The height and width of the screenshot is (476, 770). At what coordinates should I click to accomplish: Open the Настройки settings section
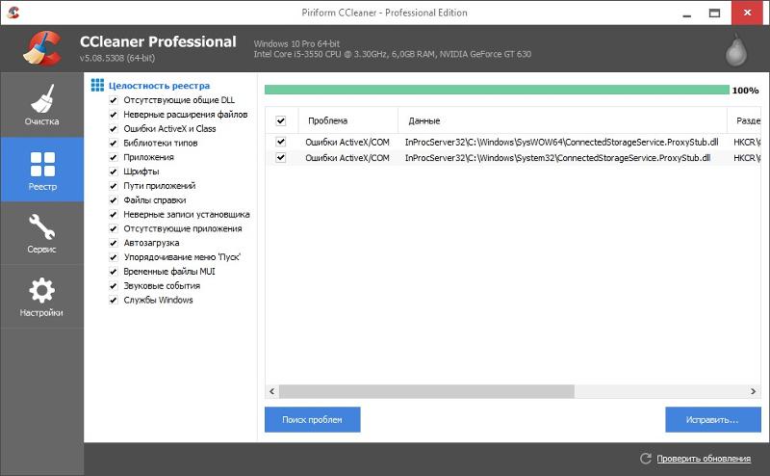click(41, 297)
